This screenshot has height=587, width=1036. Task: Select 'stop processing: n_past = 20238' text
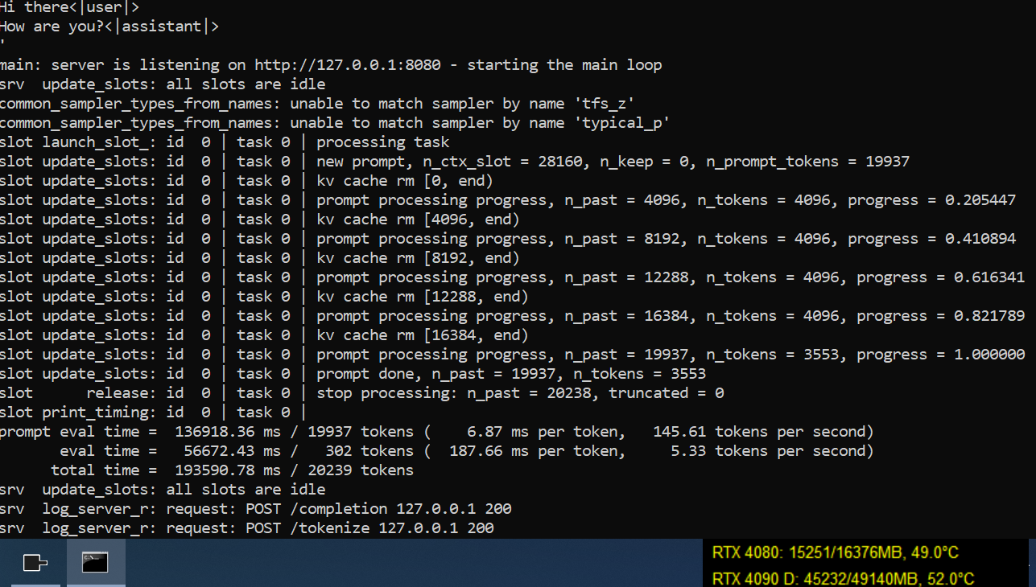click(x=458, y=393)
